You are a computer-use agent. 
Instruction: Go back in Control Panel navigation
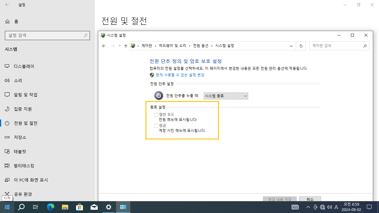click(x=104, y=46)
